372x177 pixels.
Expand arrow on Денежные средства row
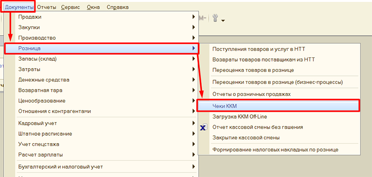point(194,80)
